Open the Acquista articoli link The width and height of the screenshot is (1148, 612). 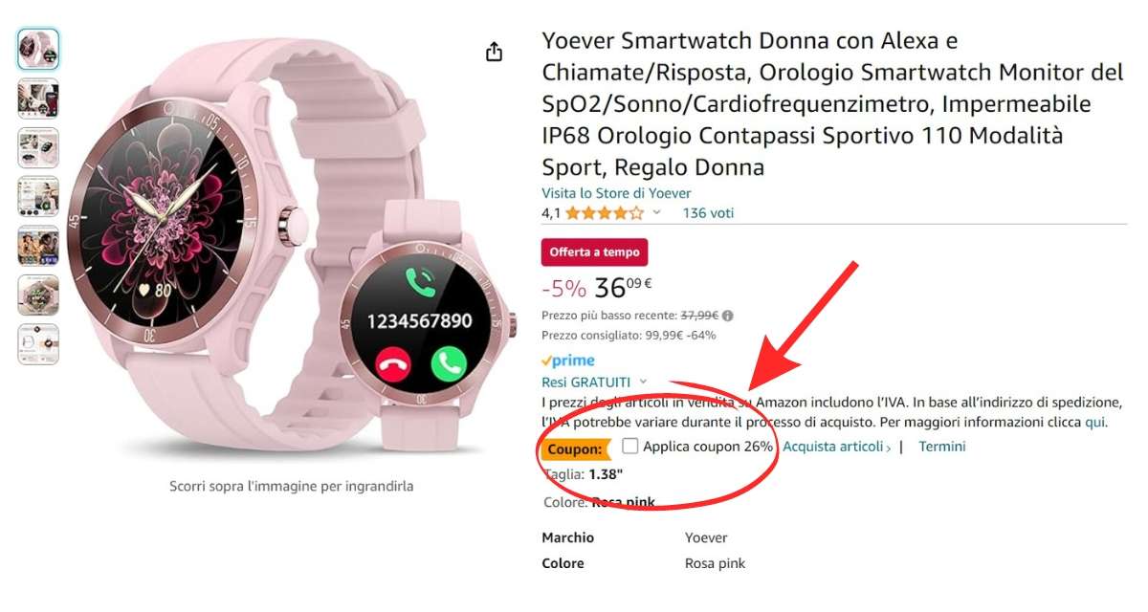point(837,447)
